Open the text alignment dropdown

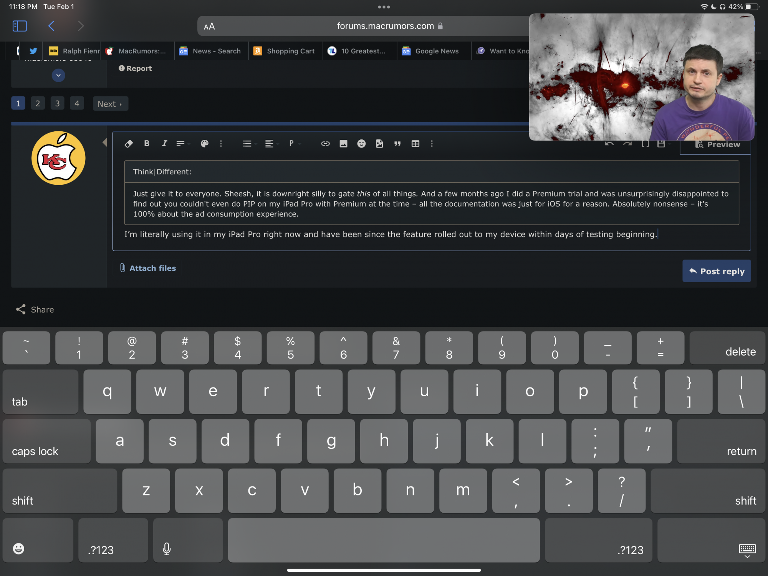(x=271, y=144)
